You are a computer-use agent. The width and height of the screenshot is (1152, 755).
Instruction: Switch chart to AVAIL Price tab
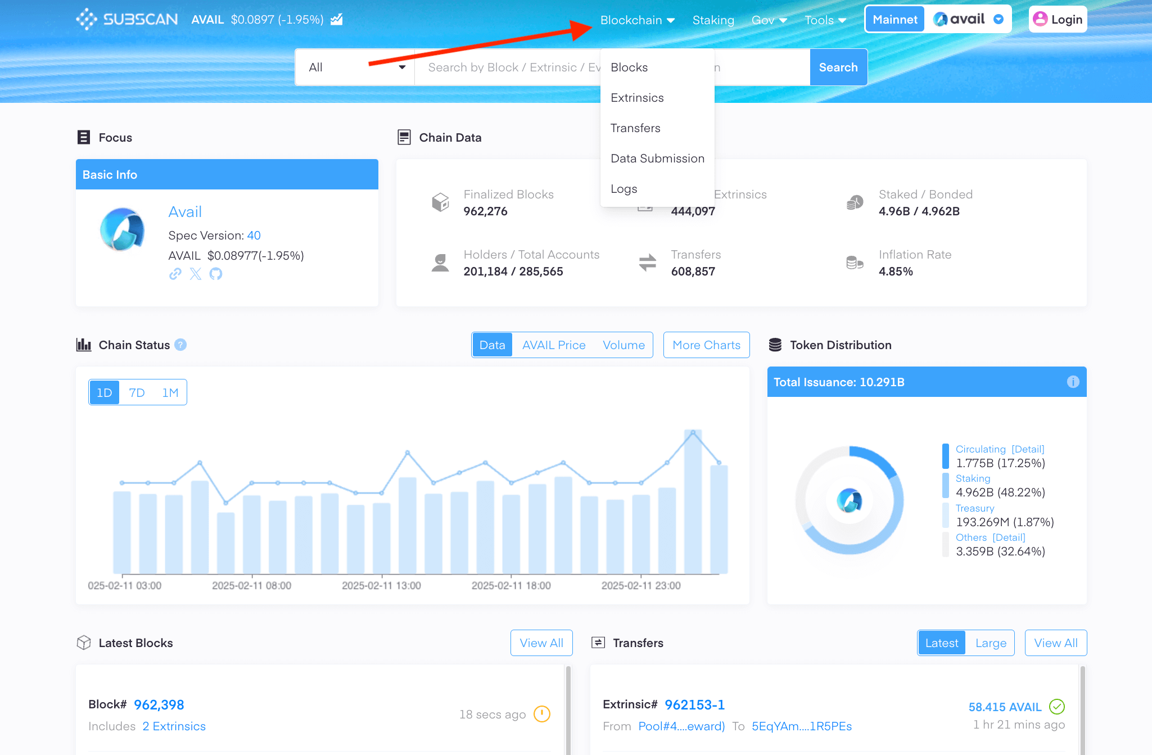pos(554,345)
